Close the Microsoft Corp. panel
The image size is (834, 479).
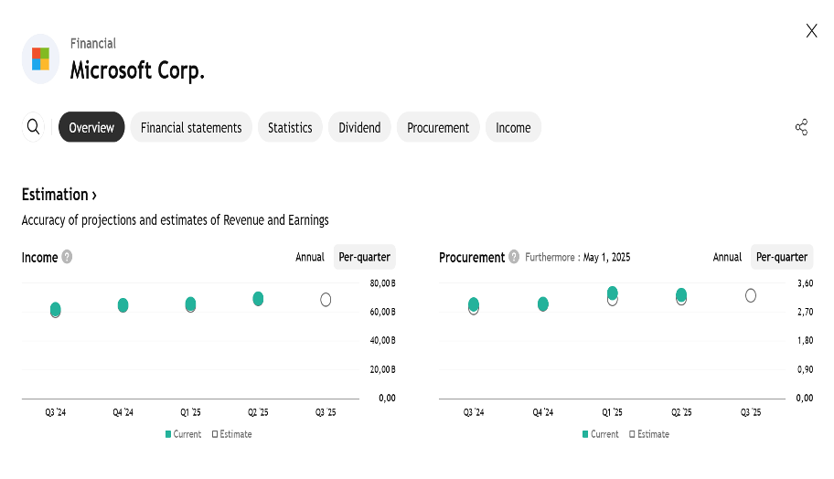(811, 31)
